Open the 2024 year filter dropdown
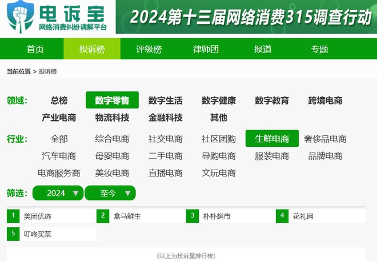Viewport: 377px width, 261px height. (58, 193)
